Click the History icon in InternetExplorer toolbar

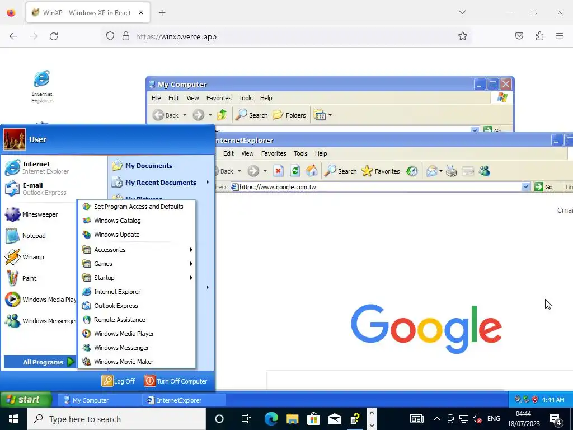412,171
